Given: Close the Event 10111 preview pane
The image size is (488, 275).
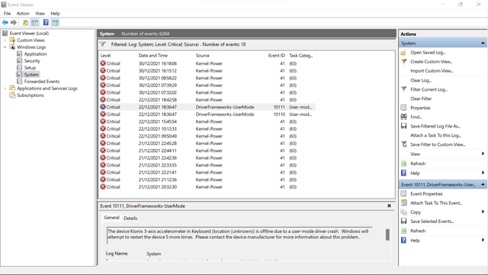Looking at the screenshot, I should 389,205.
